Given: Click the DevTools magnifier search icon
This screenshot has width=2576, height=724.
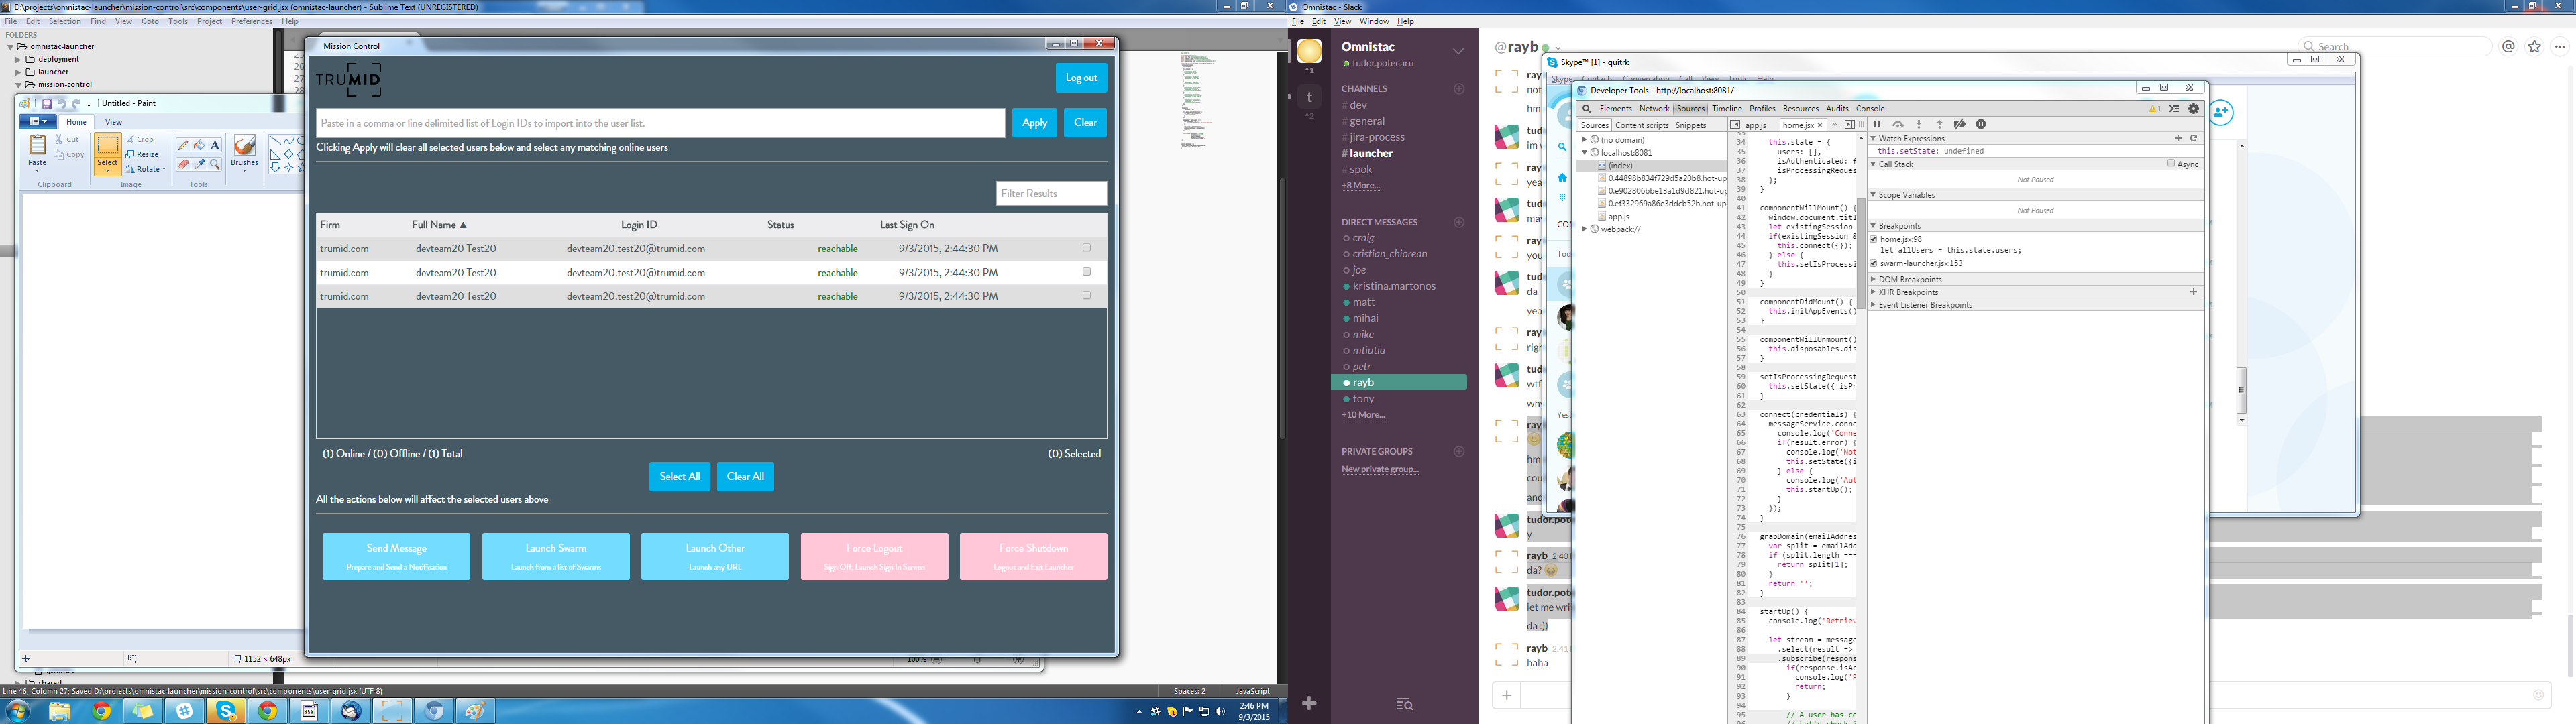Looking at the screenshot, I should pos(1586,108).
